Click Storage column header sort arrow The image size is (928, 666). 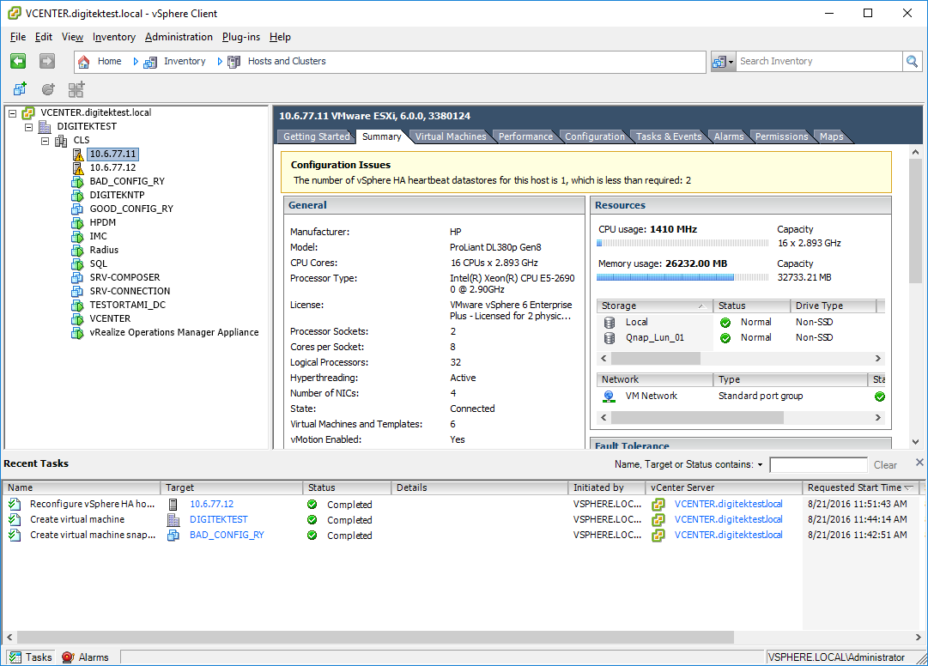click(701, 306)
